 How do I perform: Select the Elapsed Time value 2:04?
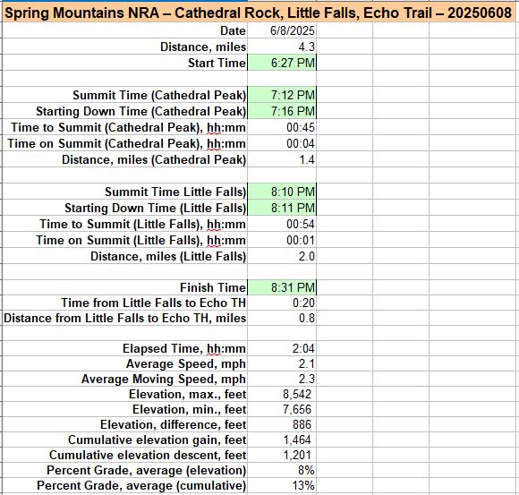tap(282, 348)
